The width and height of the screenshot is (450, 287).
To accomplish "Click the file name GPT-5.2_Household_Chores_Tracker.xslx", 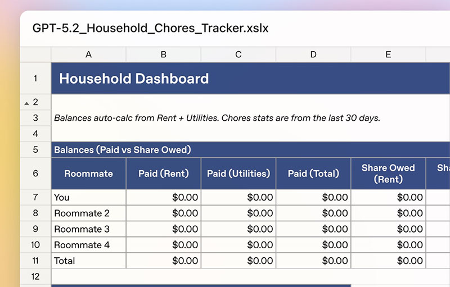I will point(150,28).
